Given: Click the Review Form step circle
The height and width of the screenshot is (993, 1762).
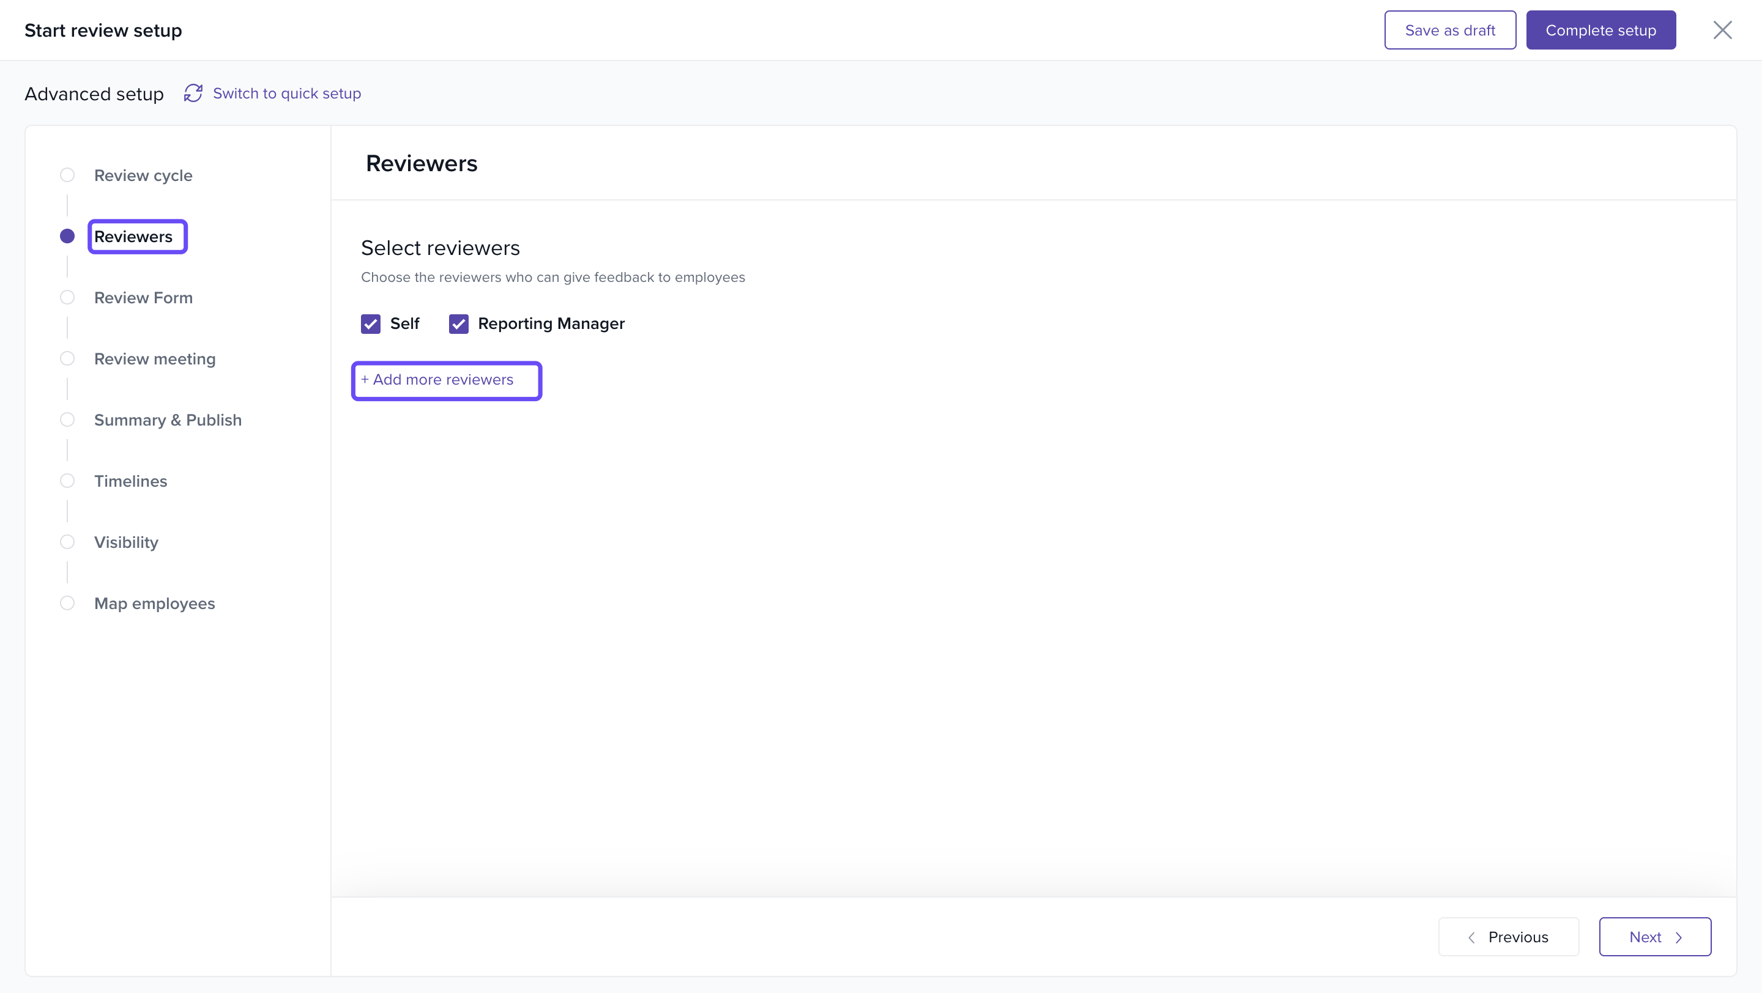Looking at the screenshot, I should [67, 298].
